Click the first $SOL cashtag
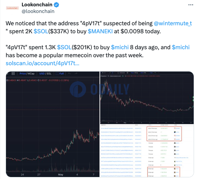This screenshot has height=179, width=199. coord(41,31)
